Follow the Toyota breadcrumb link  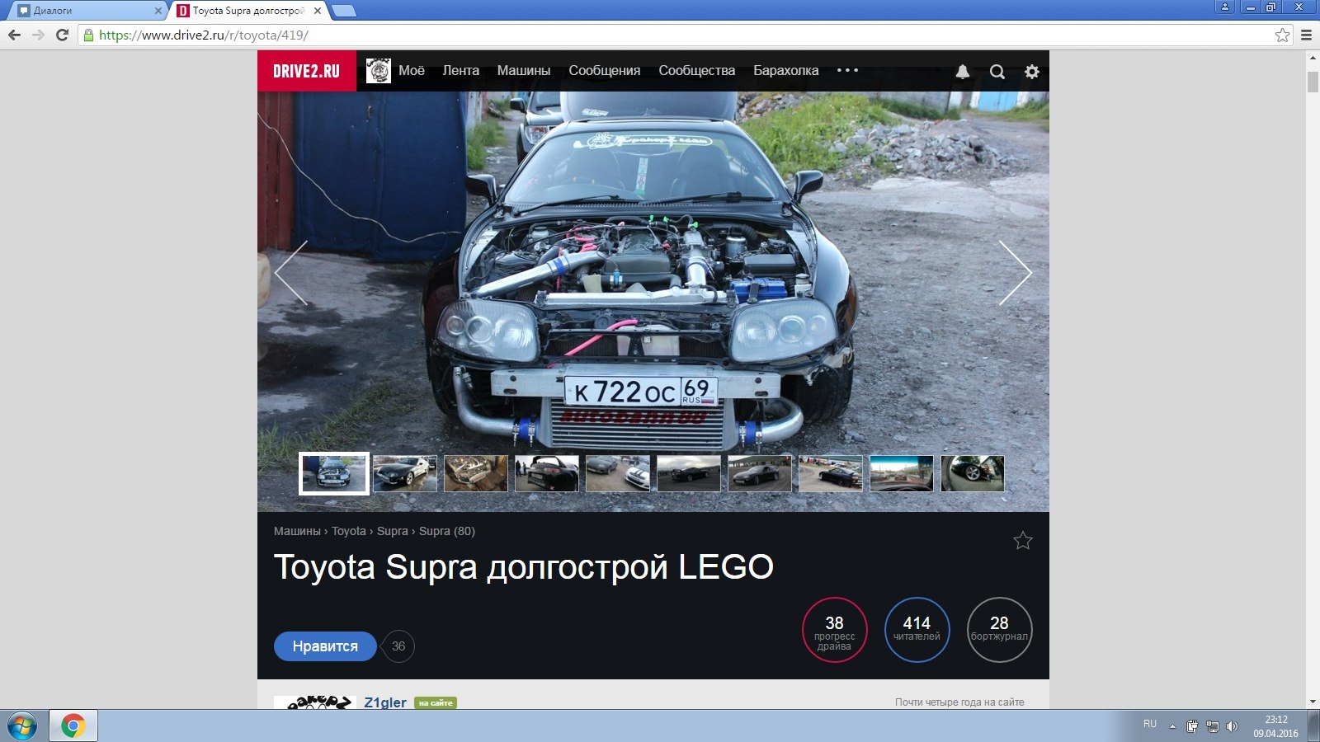tap(349, 531)
